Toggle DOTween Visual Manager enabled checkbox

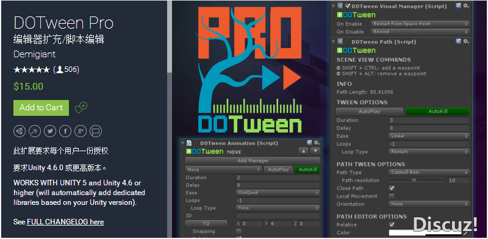pos(348,6)
